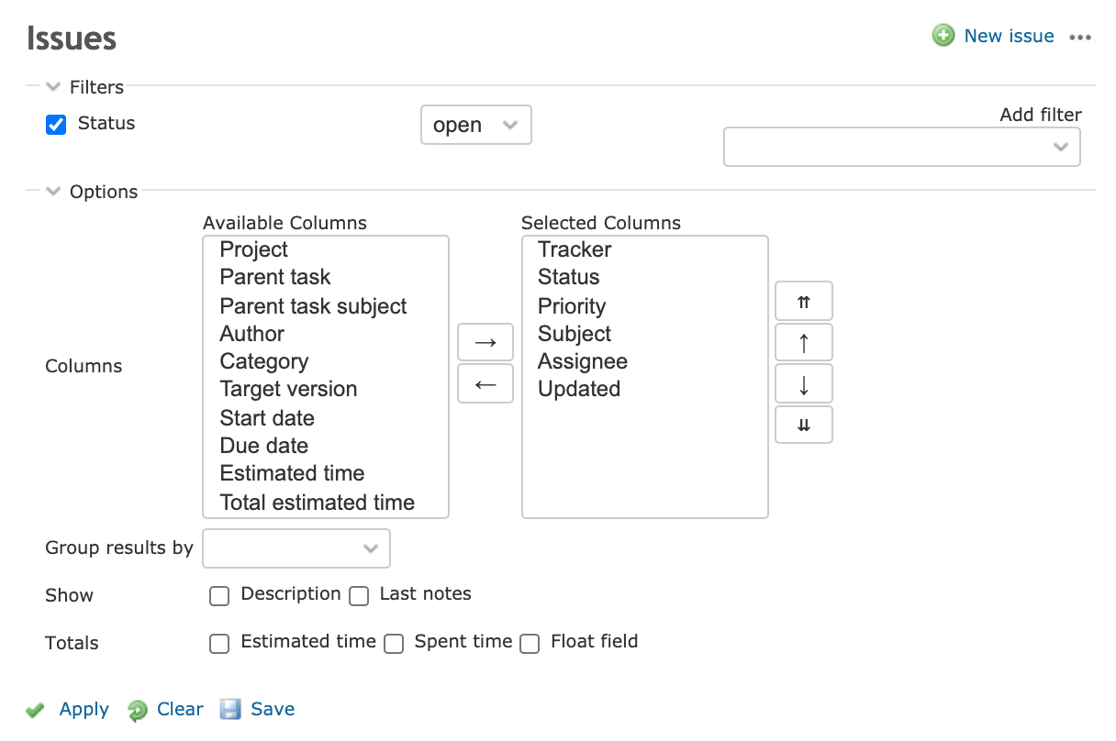Click the Clear reload icon
Screen dimensions: 1116x741
(138, 710)
